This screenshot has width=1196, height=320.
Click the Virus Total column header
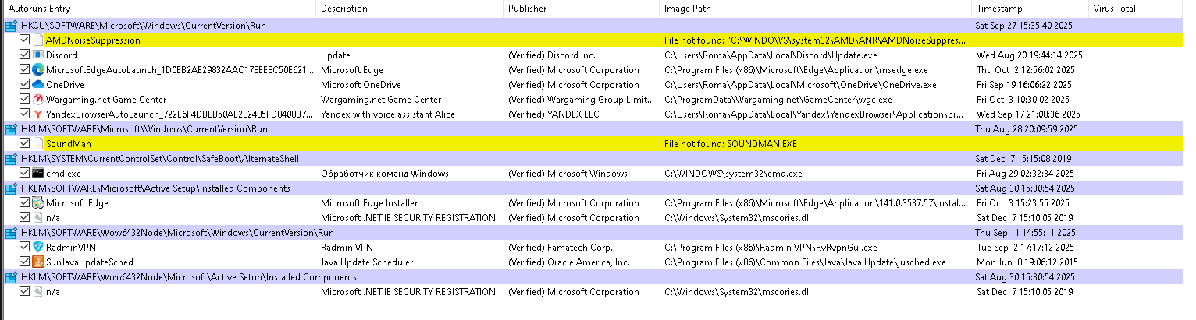[1136, 9]
